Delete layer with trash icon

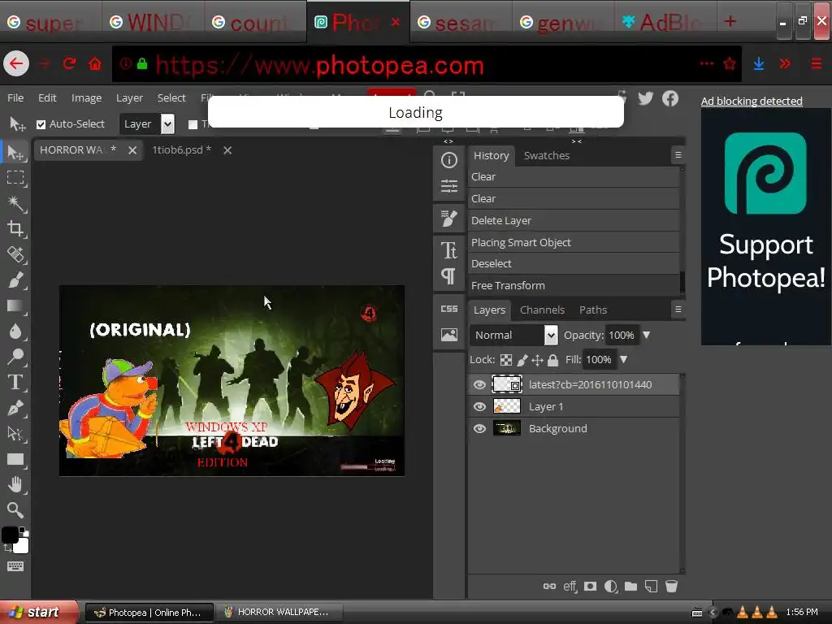pyautogui.click(x=671, y=587)
